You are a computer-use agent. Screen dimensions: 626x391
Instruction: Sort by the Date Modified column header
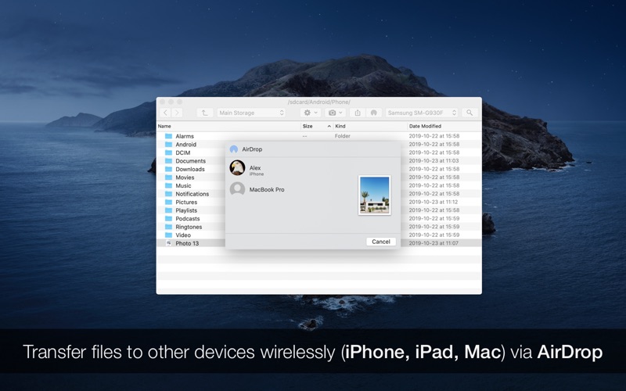(x=444, y=126)
